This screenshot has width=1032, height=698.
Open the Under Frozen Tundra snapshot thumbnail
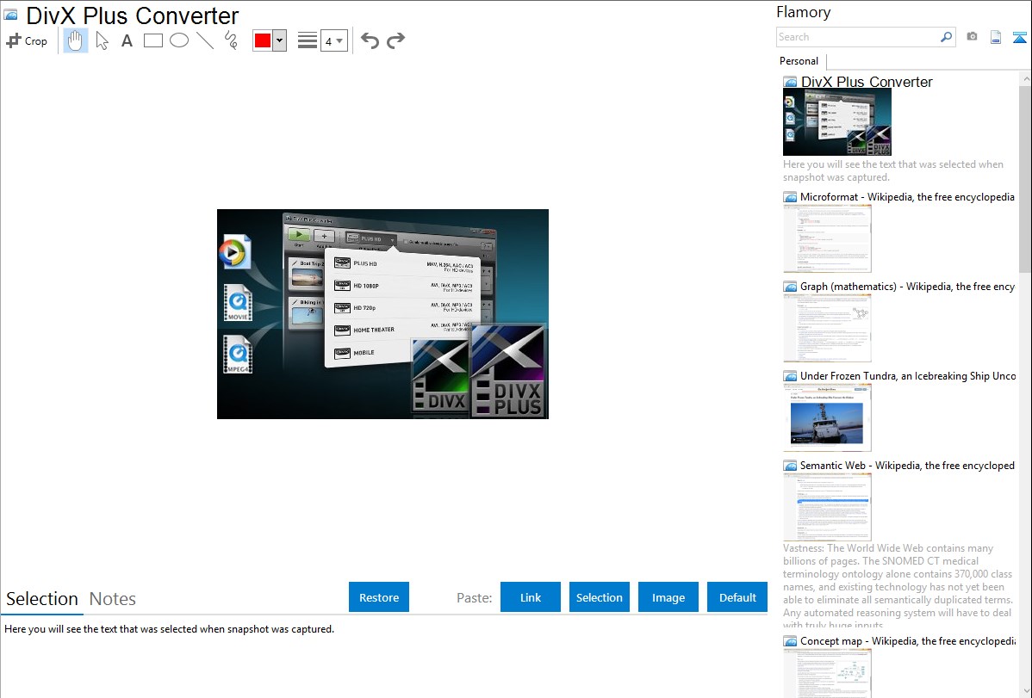point(827,417)
